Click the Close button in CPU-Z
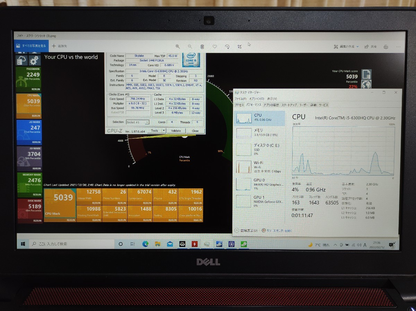Image resolution: width=416 pixels, height=311 pixels. 195,131
